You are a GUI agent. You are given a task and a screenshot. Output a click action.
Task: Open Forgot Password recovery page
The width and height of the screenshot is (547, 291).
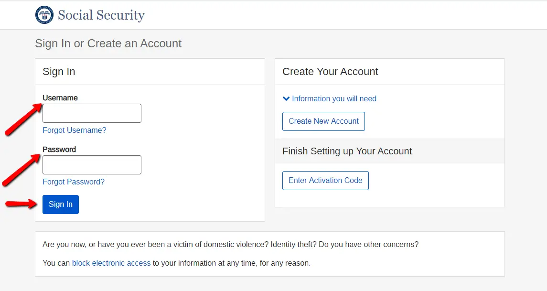point(74,182)
